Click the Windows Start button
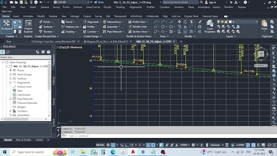The width and height of the screenshot is (277, 156). [x=4, y=152]
